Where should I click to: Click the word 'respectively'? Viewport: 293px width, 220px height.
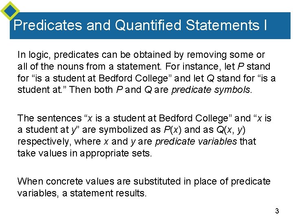coord(43,141)
